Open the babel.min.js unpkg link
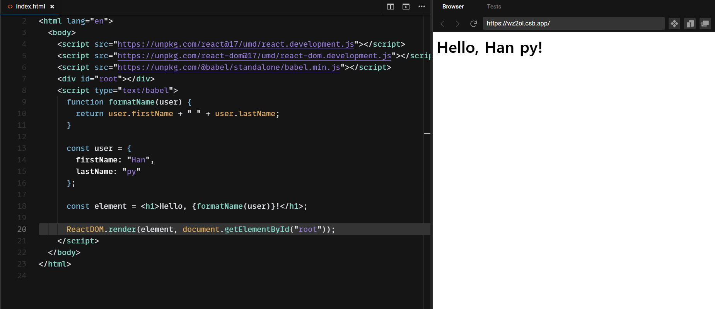The image size is (715, 309). (229, 68)
